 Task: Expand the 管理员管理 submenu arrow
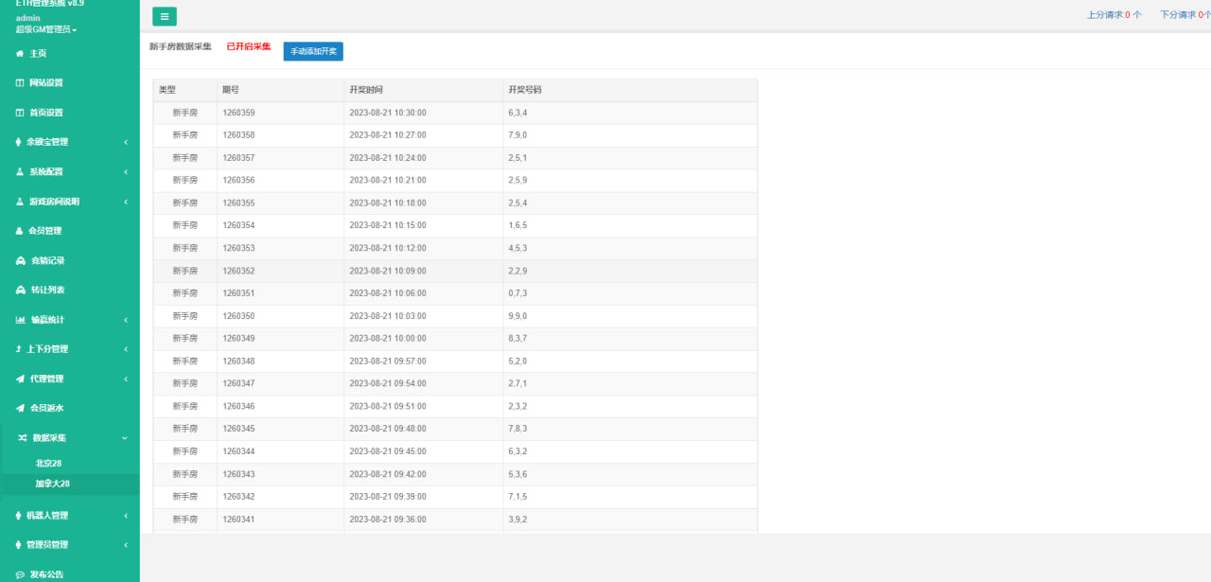[x=126, y=545]
